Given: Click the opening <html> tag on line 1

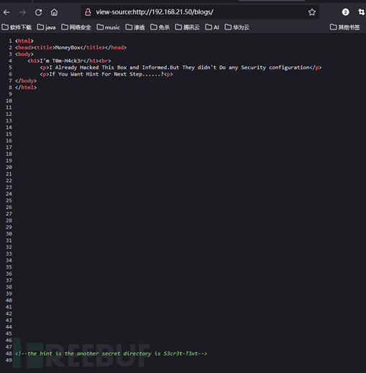Looking at the screenshot, I should 24,41.
